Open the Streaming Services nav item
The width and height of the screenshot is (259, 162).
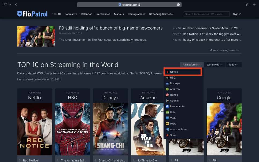click(x=161, y=14)
